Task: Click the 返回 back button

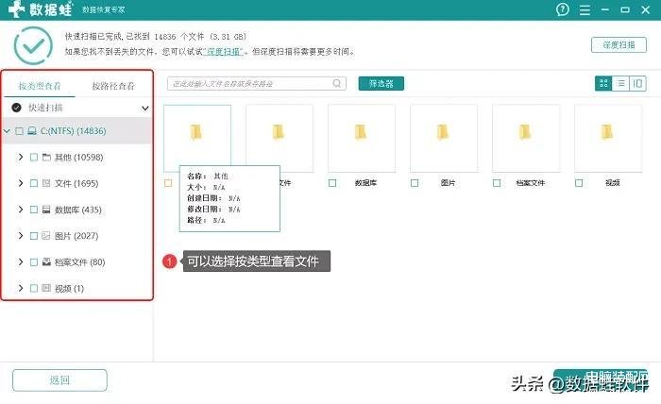Action: pos(59,380)
